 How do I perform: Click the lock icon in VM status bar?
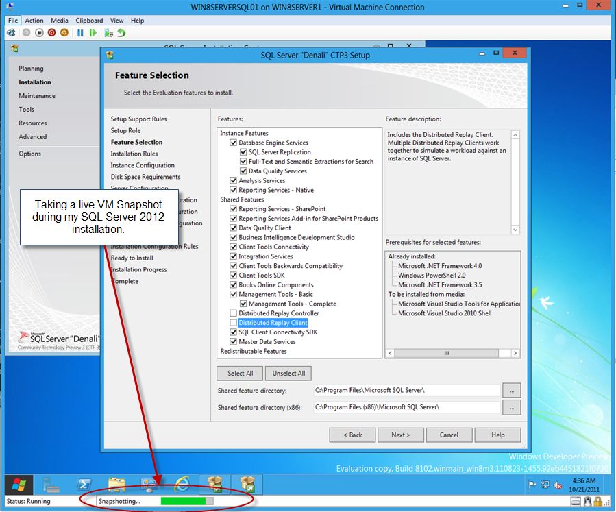[x=598, y=502]
